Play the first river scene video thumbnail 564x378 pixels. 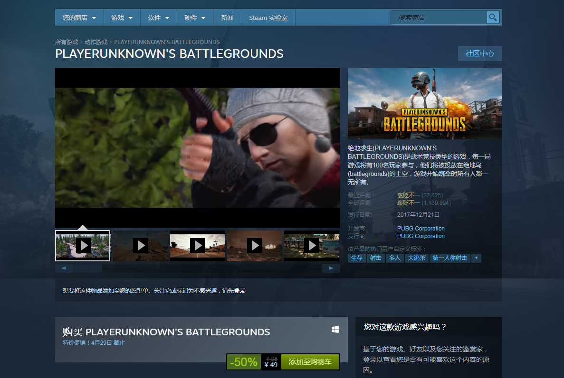pos(83,246)
